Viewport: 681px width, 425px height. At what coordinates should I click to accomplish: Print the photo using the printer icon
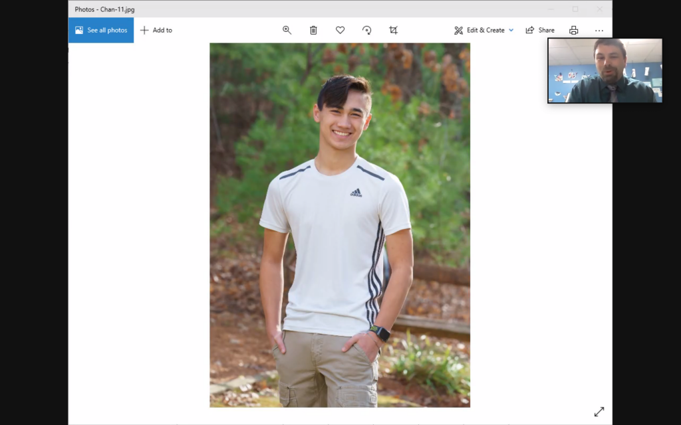coord(573,30)
